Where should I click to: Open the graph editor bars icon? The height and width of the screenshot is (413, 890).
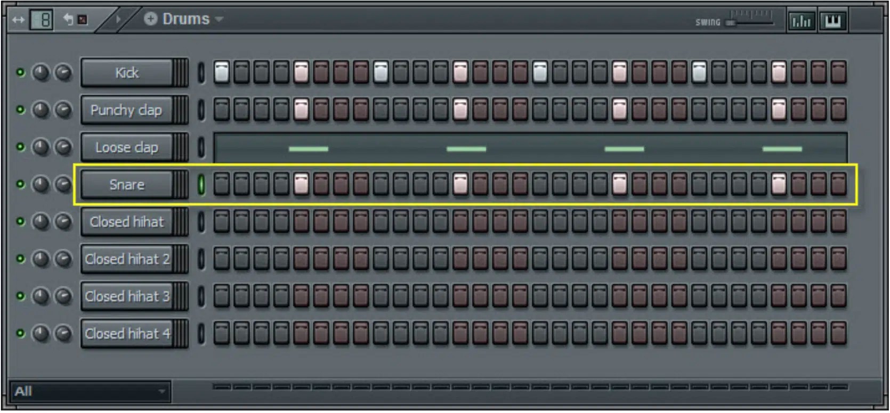point(802,21)
